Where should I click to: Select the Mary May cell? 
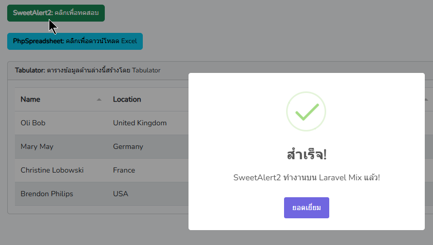(x=37, y=147)
